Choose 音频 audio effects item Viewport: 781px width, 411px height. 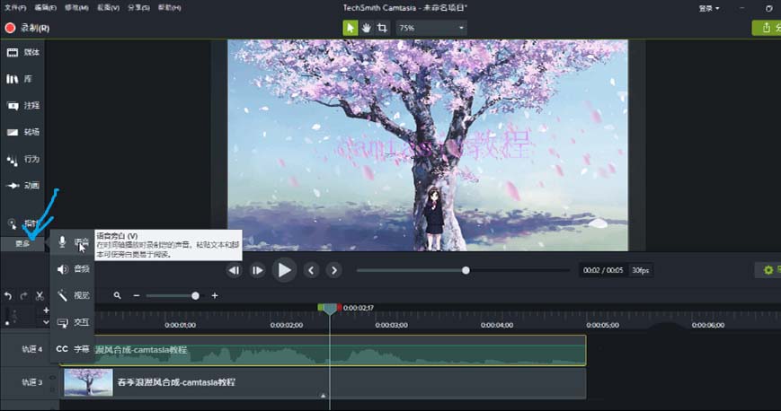[x=73, y=269]
